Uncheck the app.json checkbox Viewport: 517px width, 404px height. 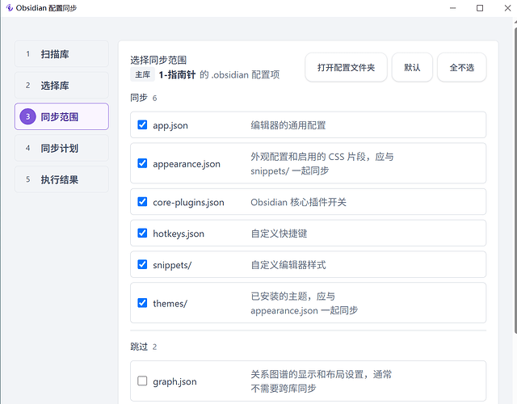(142, 124)
